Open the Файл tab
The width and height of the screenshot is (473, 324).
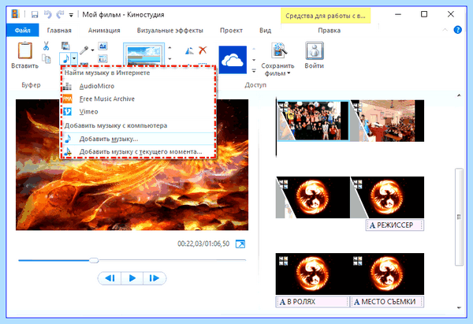[23, 30]
